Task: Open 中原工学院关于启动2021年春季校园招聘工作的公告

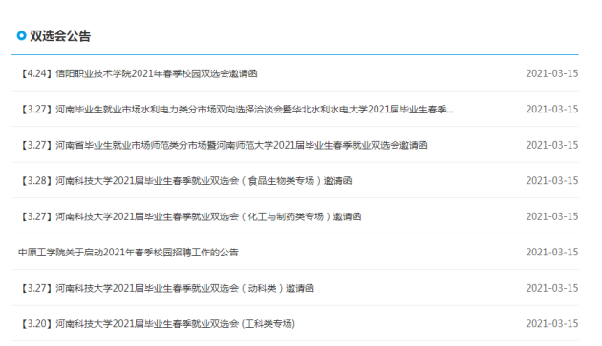Action: pos(128,253)
